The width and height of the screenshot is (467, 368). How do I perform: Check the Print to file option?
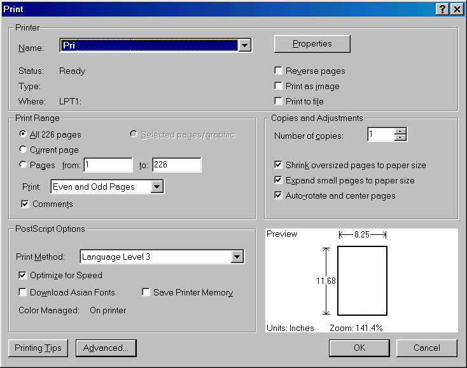278,101
